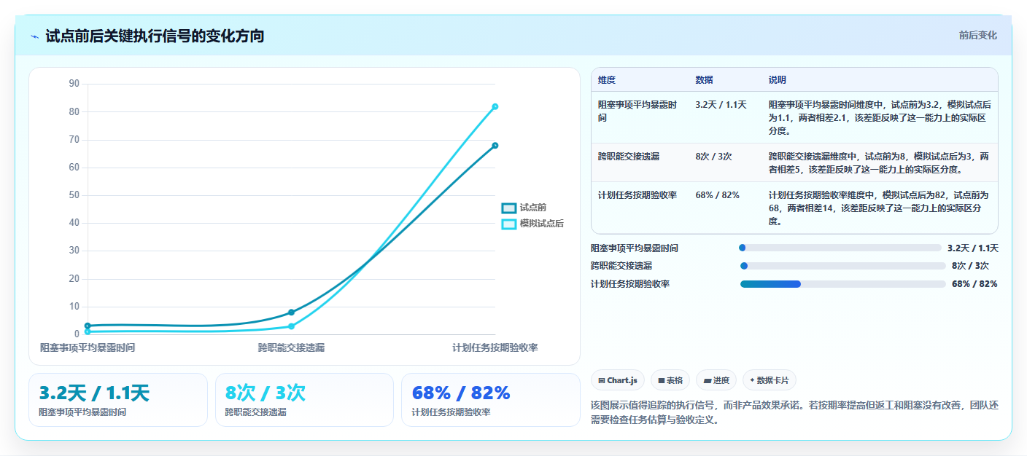
Task: Click the 8次 / 3次 progress value label
Action: click(x=971, y=266)
